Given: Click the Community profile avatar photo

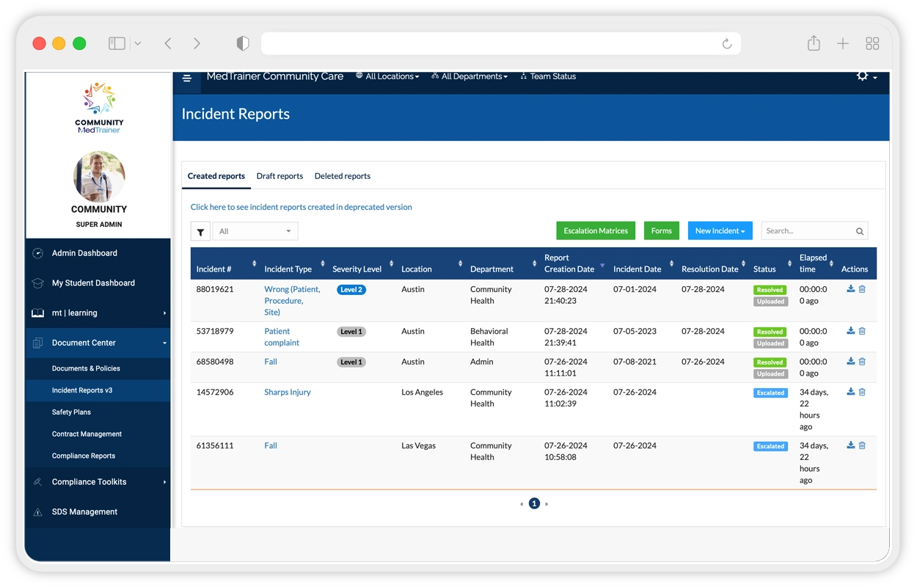Looking at the screenshot, I should tap(99, 177).
